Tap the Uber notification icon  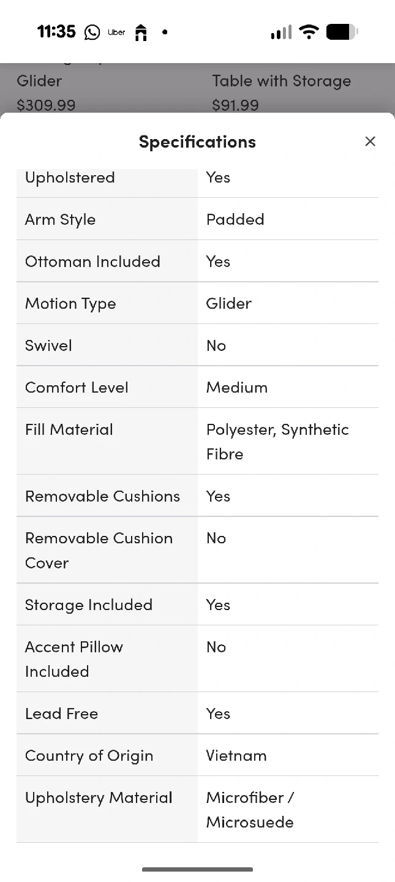pyautogui.click(x=116, y=32)
